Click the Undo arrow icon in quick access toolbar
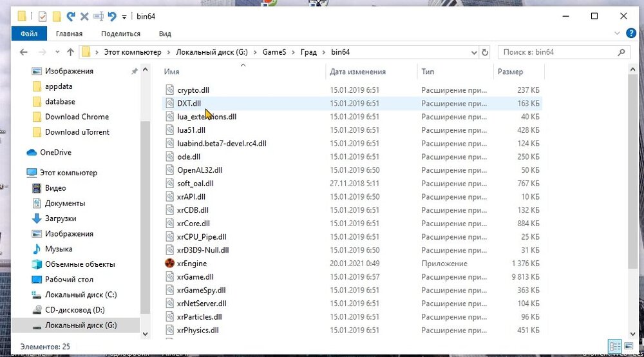644x357 pixels. tap(111, 17)
